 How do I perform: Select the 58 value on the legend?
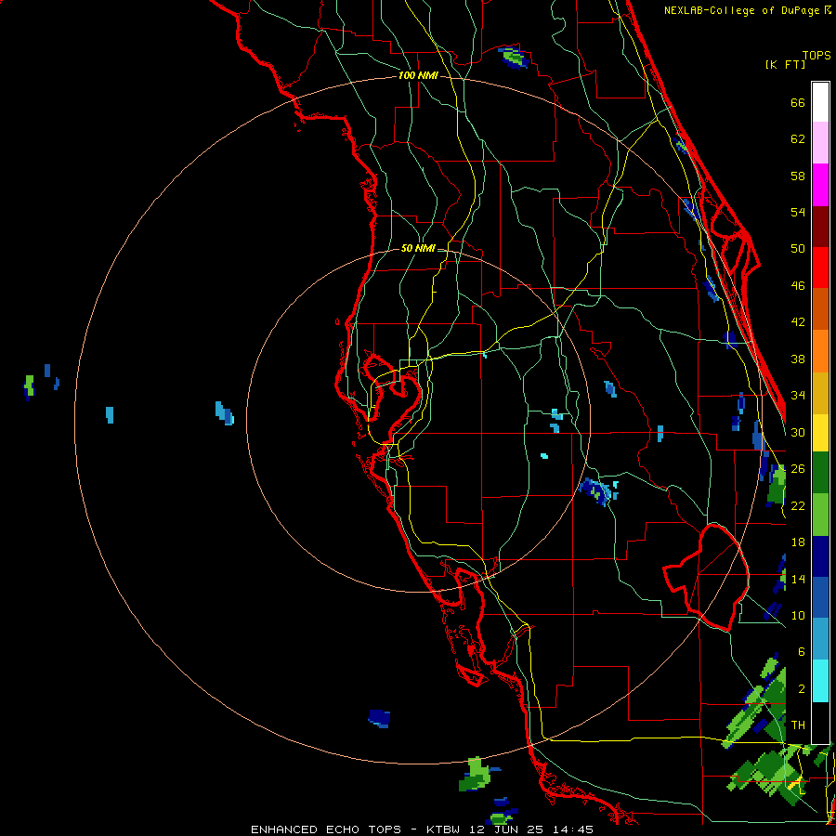(798, 176)
